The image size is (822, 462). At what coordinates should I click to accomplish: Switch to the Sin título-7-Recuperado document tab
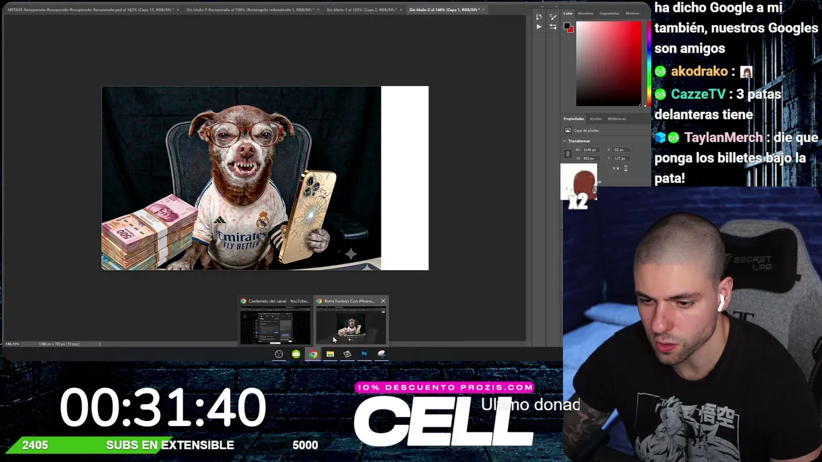click(x=248, y=10)
